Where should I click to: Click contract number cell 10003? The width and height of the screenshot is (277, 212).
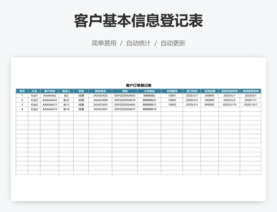click(172, 105)
